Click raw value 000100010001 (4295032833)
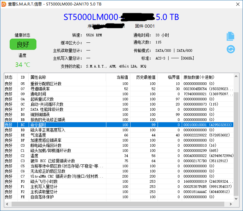Image resolution: width=243 pixels, height=211 pixels. coord(208,125)
